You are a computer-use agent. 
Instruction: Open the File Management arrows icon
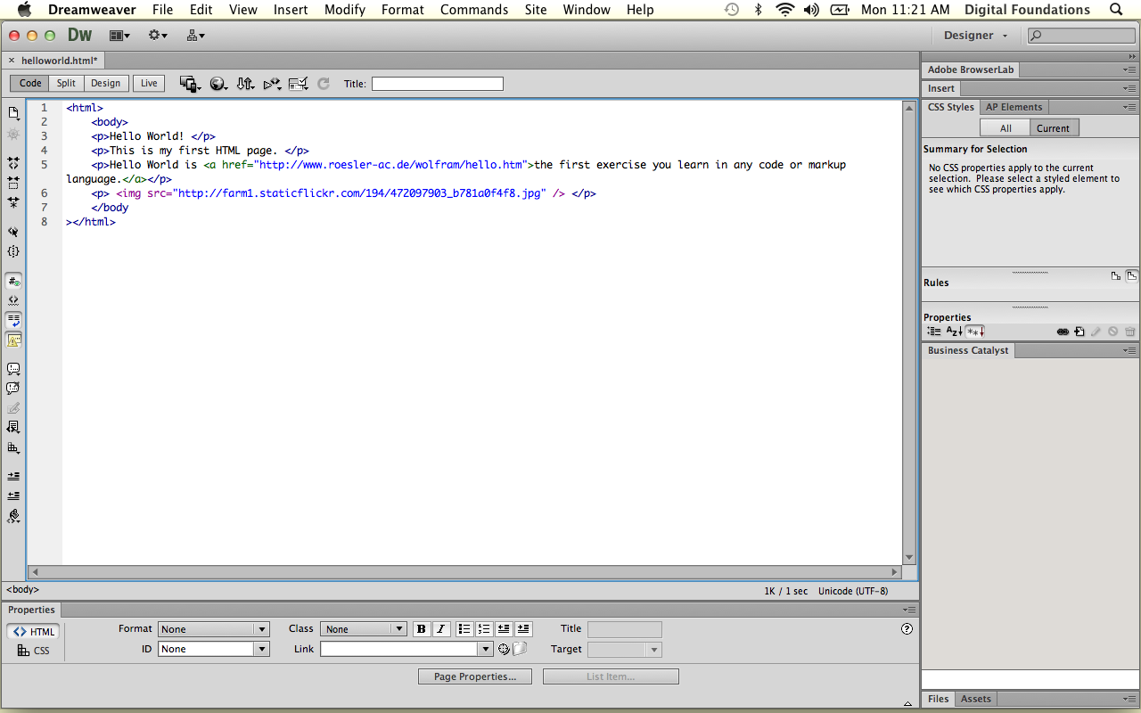pyautogui.click(x=245, y=84)
